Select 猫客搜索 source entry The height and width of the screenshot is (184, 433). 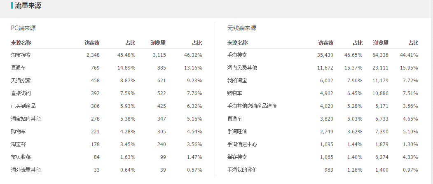pos(237,157)
